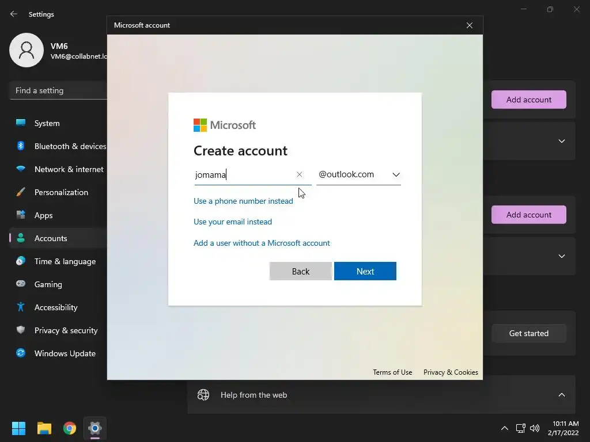This screenshot has width=590, height=442.
Task: Show hidden icons in system tray
Action: [505, 428]
